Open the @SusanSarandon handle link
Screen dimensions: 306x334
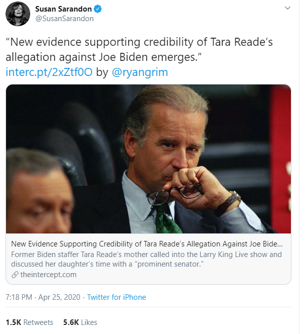pos(64,19)
